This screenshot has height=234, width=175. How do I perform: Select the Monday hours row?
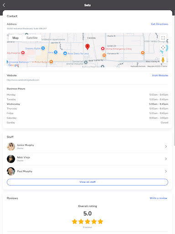pyautogui.click(x=87, y=95)
